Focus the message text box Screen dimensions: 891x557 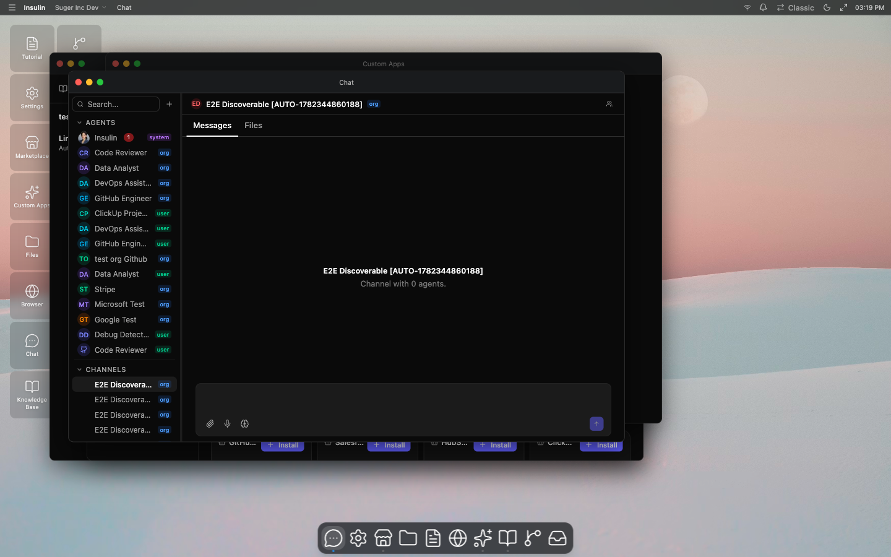coord(403,399)
